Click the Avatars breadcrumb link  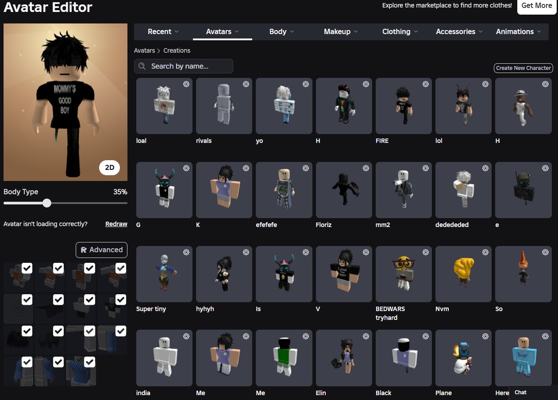(x=145, y=50)
